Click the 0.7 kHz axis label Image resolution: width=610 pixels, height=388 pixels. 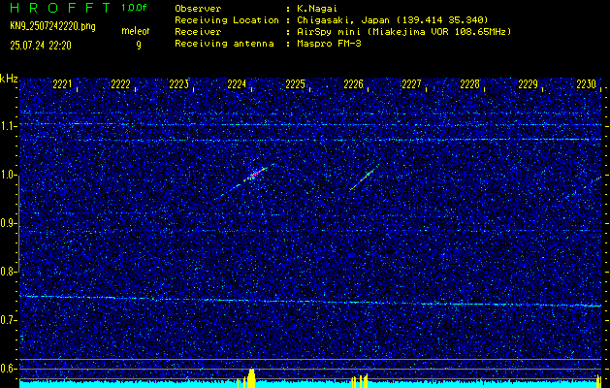(9, 320)
